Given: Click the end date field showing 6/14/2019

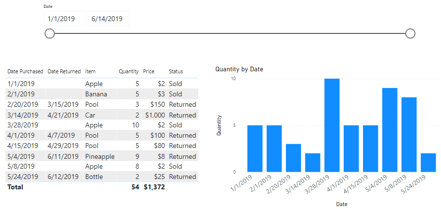Looking at the screenshot, I should [x=109, y=19].
